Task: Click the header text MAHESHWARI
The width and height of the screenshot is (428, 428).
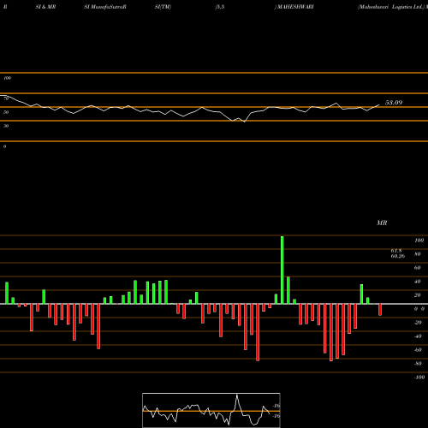Action: coord(295,7)
